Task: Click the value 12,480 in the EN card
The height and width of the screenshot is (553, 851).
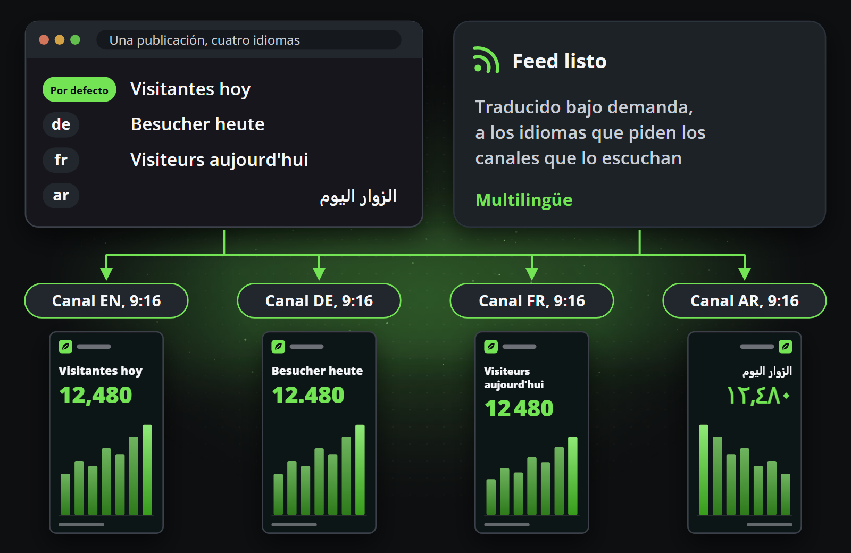Action: tap(96, 395)
